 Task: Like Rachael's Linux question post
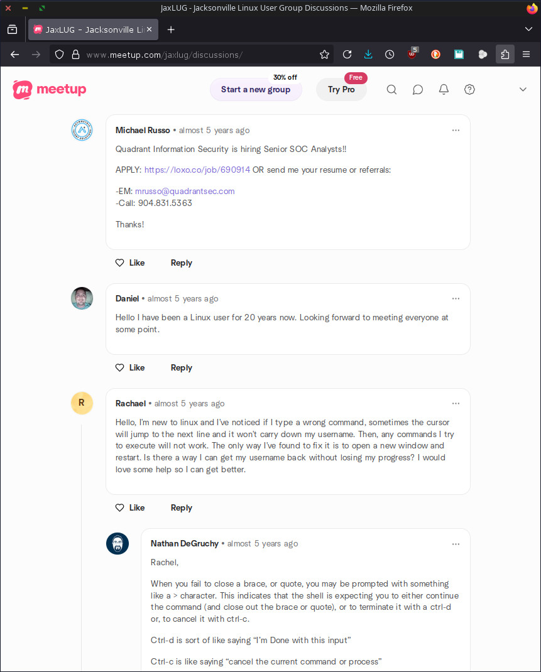pos(130,508)
